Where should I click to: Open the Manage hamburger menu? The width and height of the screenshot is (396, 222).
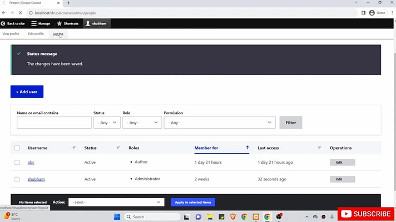point(41,23)
